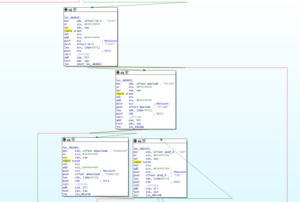Click 'test eax, eax' line in the UPLOAD block
Image resolution: width=300 pixels, height=202 pixels.
[129, 124]
